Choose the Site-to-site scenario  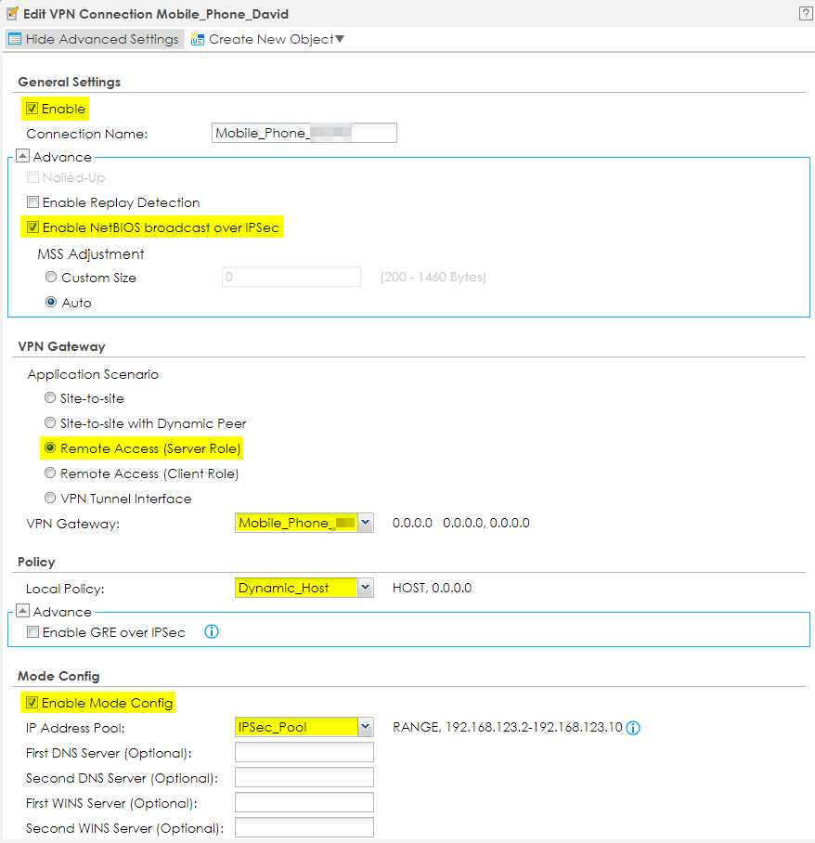coord(51,398)
